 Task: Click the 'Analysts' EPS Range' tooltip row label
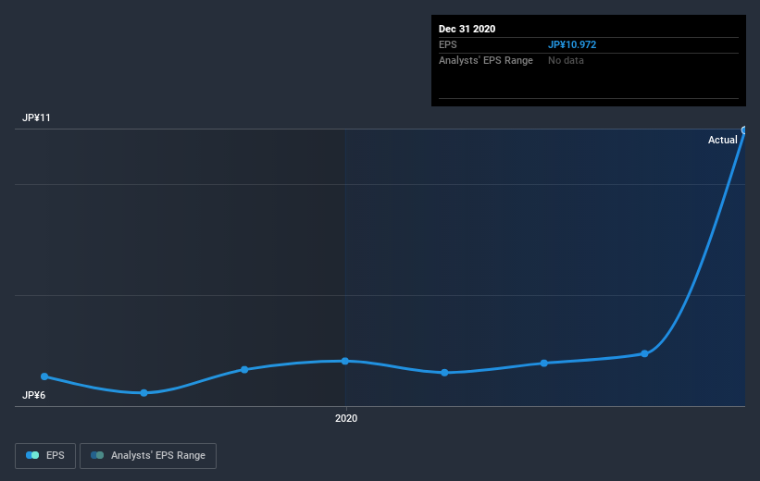(486, 60)
